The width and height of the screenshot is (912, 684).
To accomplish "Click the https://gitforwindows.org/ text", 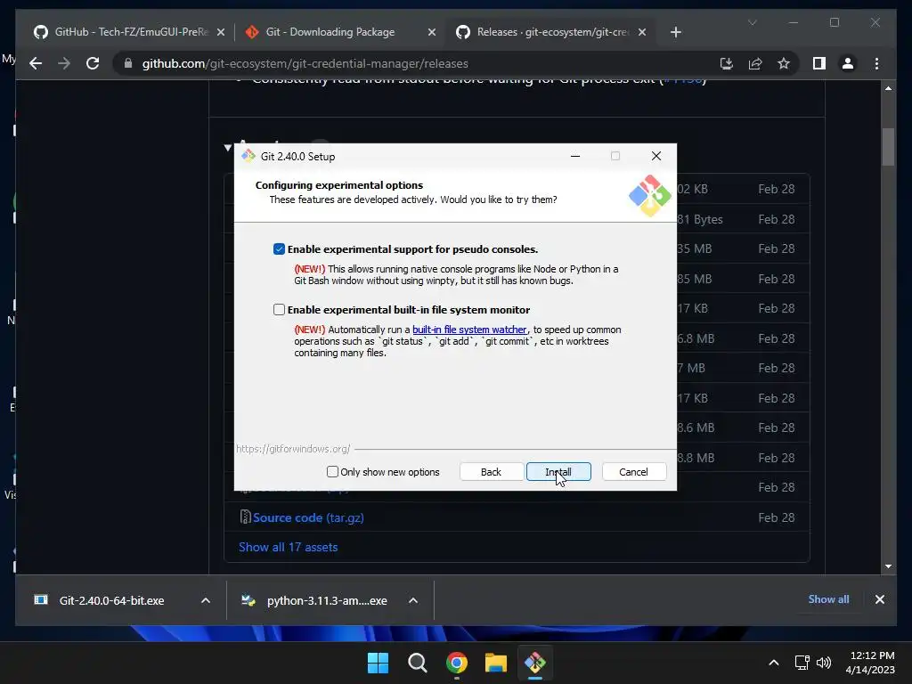I will click(x=293, y=449).
